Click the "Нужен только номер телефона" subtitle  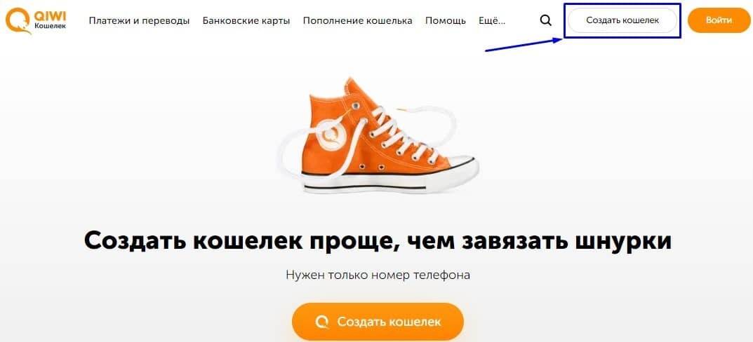(378, 275)
